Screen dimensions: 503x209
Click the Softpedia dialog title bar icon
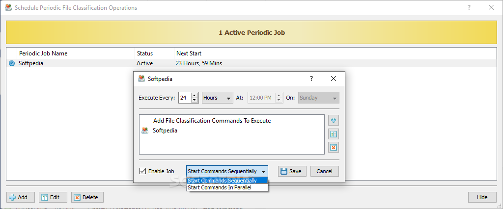pos(141,78)
